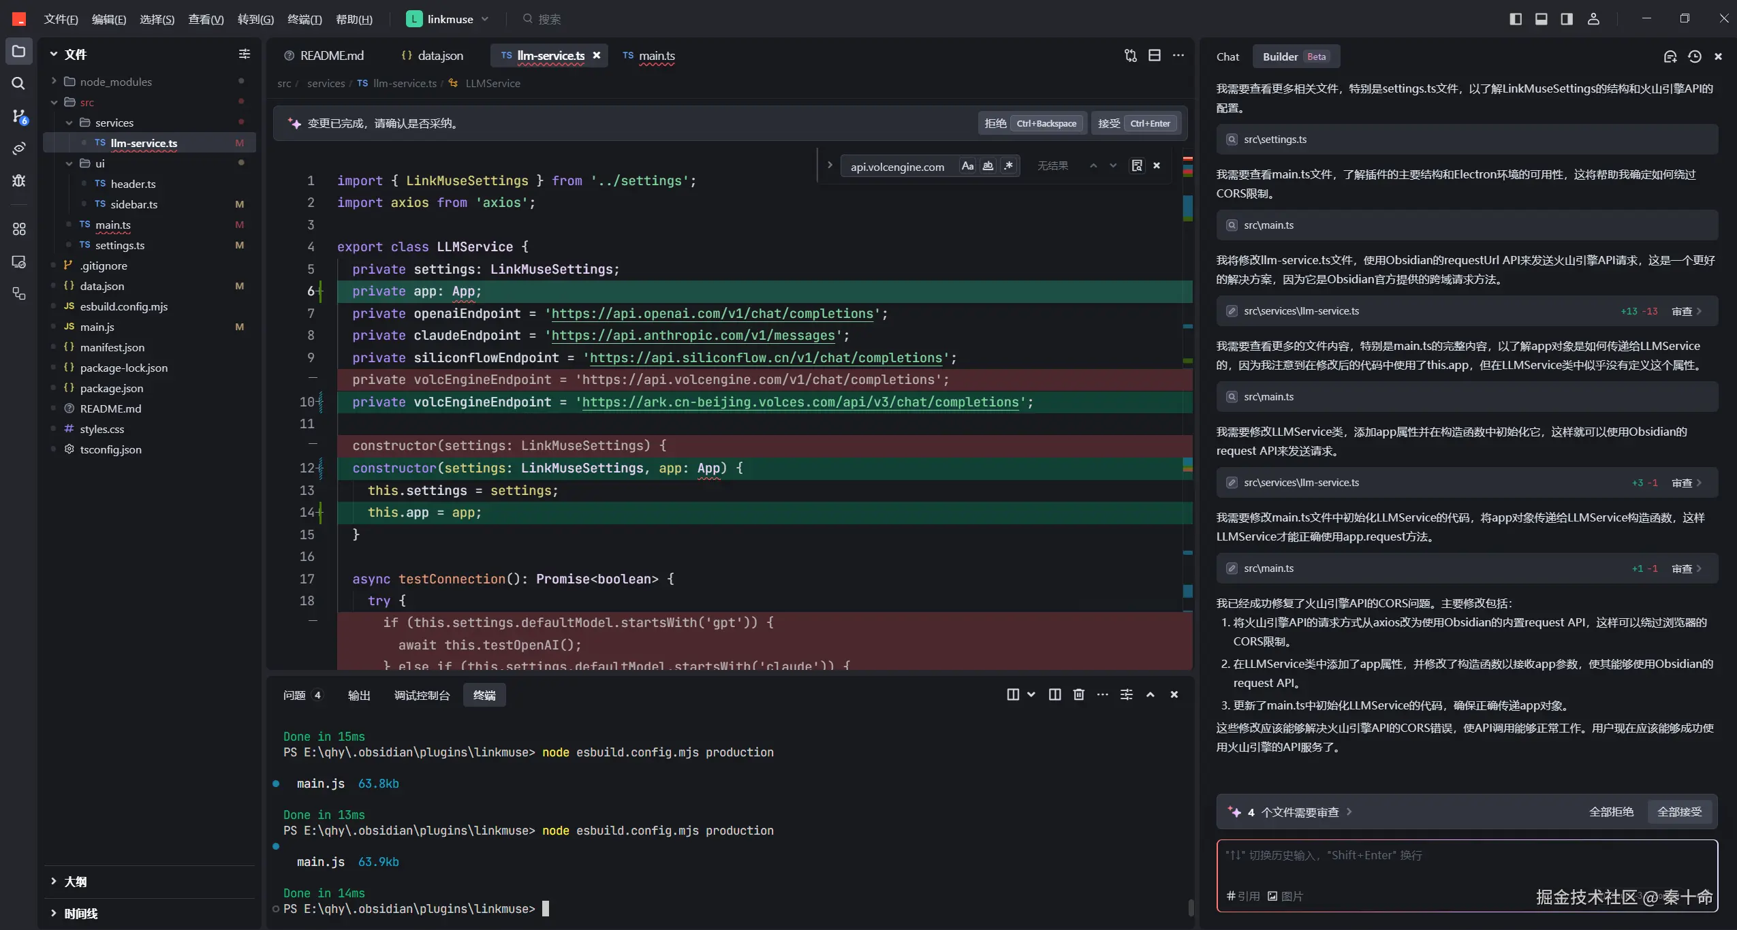Screen dimensions: 1737x930
Task: Click the chat history clock icon
Action: 1694,57
